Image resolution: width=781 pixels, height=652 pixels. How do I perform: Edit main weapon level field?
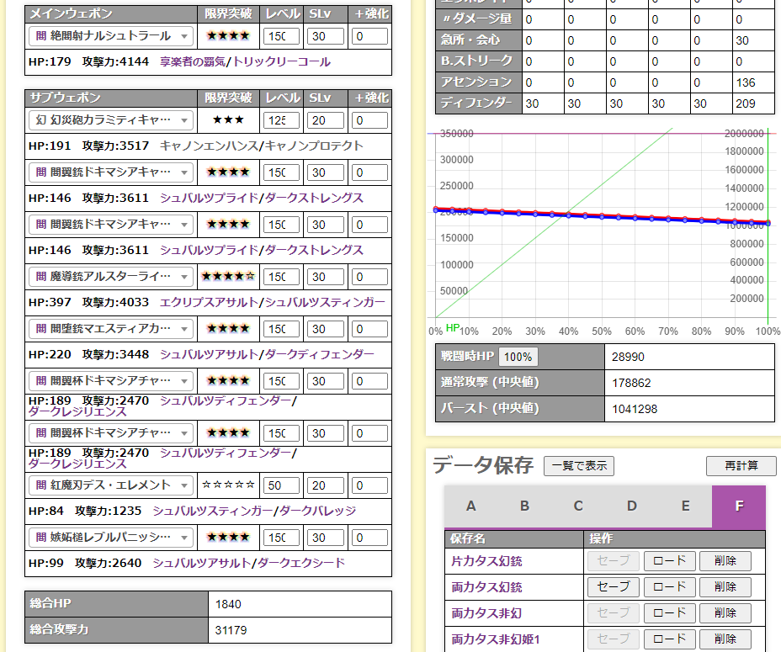[x=281, y=36]
